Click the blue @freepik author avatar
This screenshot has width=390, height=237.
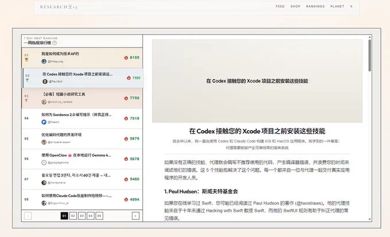pos(44,122)
